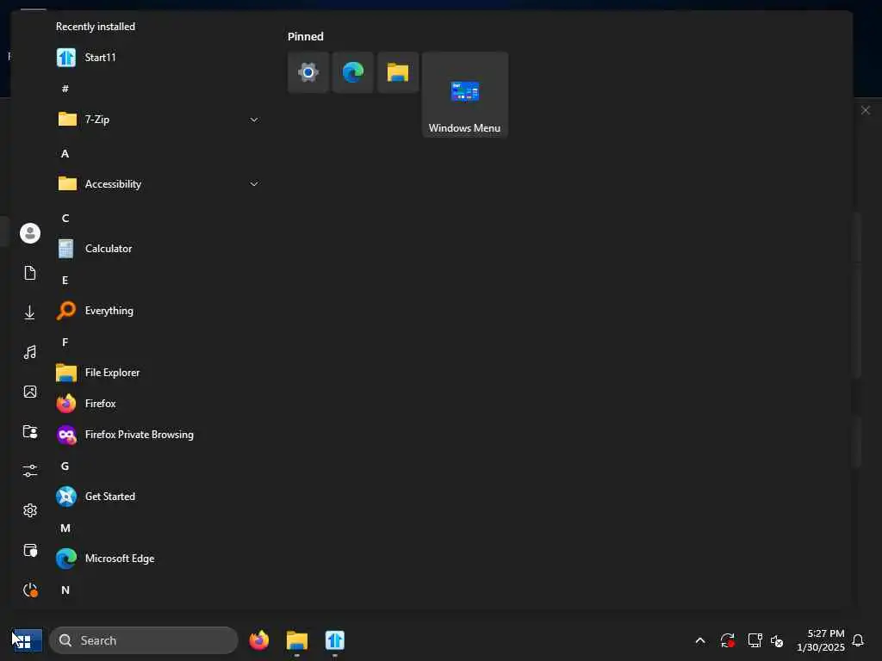Jump to letter A section header
The image size is (882, 661).
[65, 153]
